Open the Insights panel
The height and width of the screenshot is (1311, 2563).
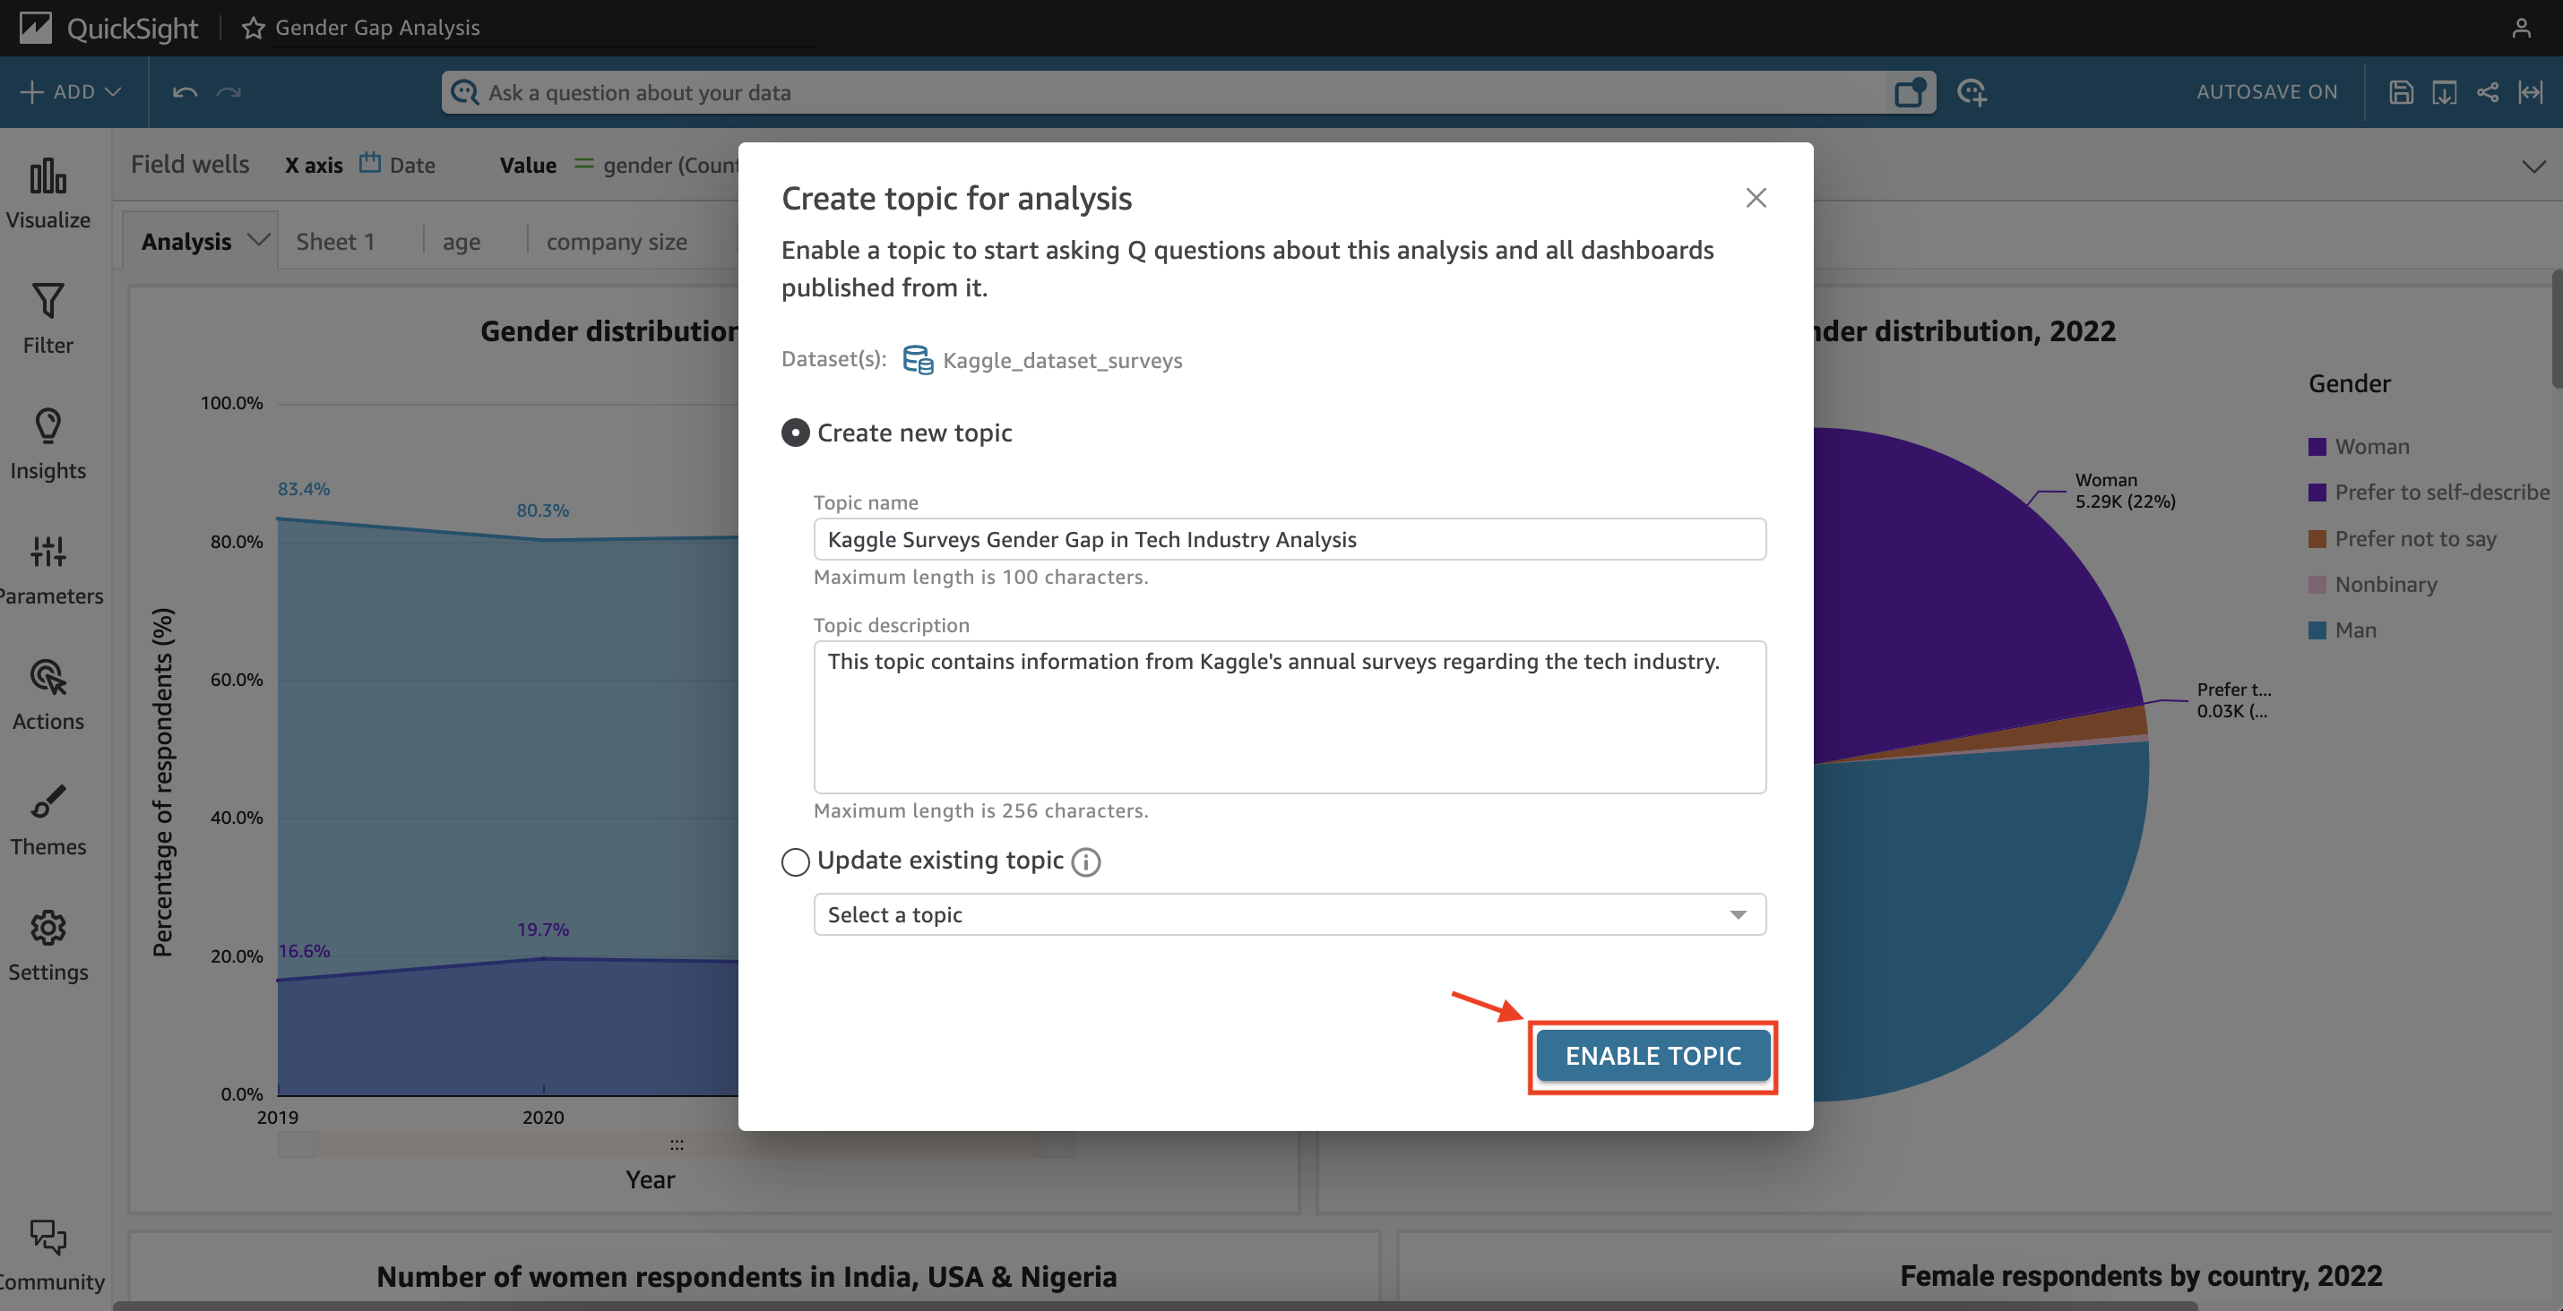(47, 444)
